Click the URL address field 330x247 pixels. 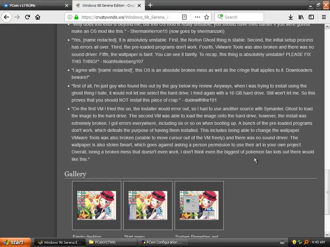(125, 17)
